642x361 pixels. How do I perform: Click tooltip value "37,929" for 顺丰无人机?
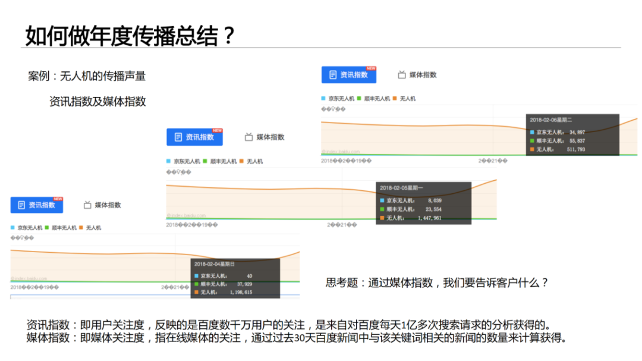point(245,284)
